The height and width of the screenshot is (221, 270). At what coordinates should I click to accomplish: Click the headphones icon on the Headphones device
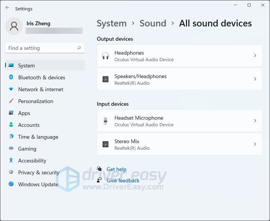point(105,56)
